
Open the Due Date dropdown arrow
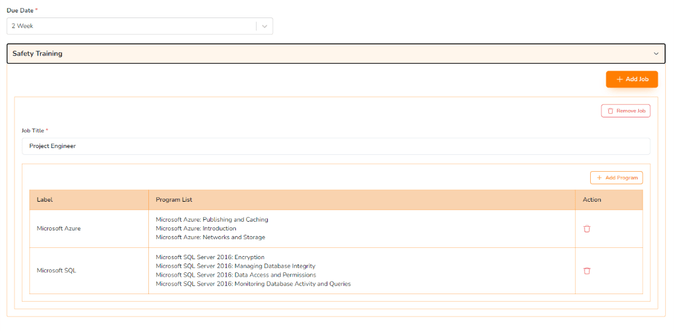click(x=264, y=26)
